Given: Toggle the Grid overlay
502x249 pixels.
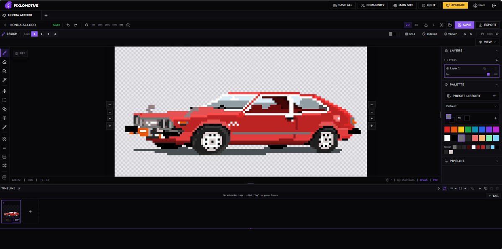Looking at the screenshot, I should [410, 34].
